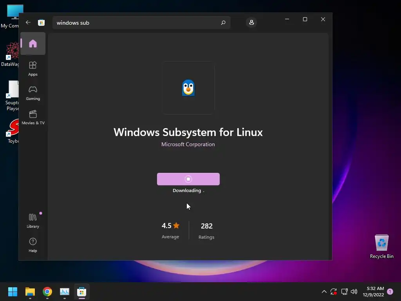
Task: Select Home in the Store sidebar
Action: (33, 44)
